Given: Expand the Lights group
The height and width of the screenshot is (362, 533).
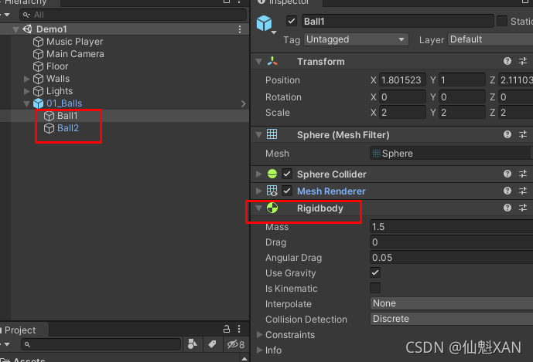Looking at the screenshot, I should click(x=26, y=91).
